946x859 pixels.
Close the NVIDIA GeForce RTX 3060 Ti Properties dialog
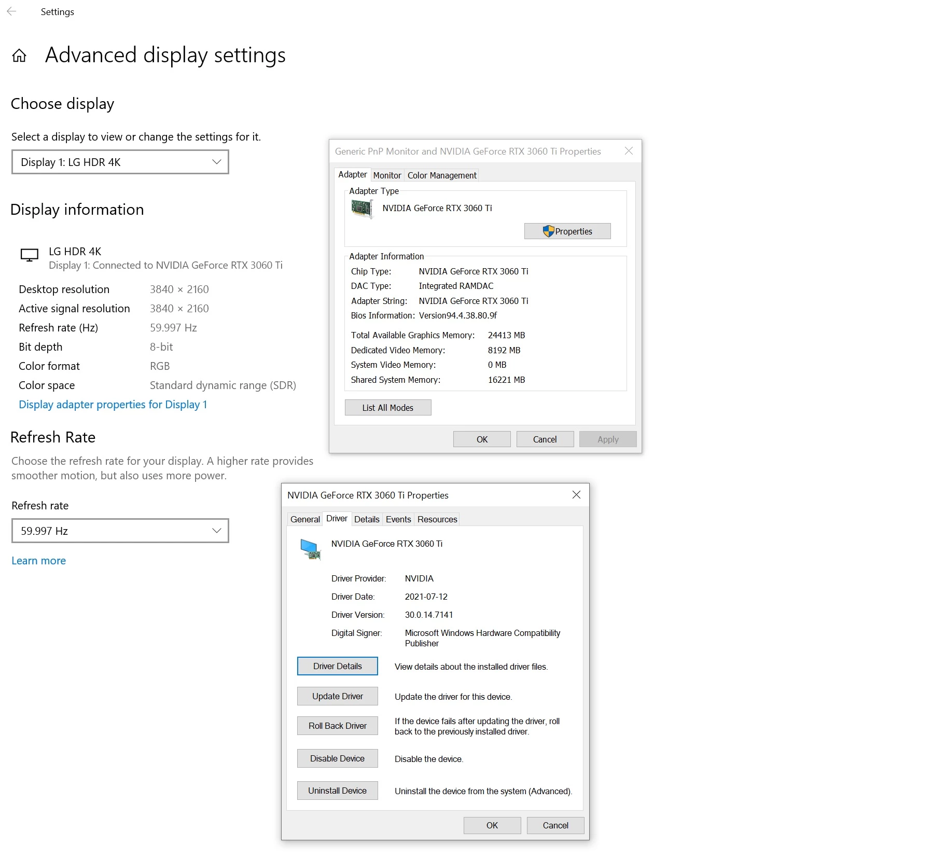(x=576, y=495)
